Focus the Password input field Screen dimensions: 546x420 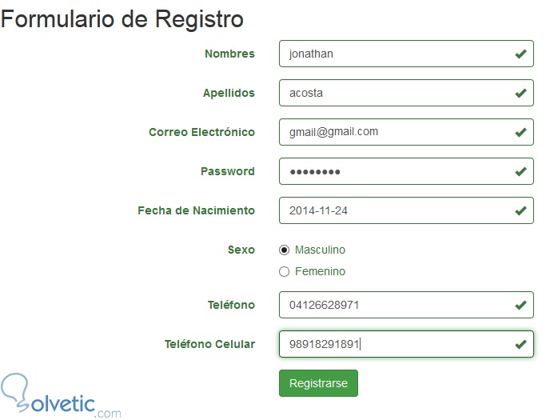[392, 172]
